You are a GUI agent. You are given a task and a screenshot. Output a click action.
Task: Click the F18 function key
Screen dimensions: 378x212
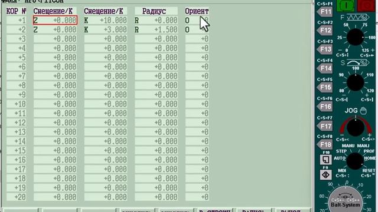(x=325, y=145)
